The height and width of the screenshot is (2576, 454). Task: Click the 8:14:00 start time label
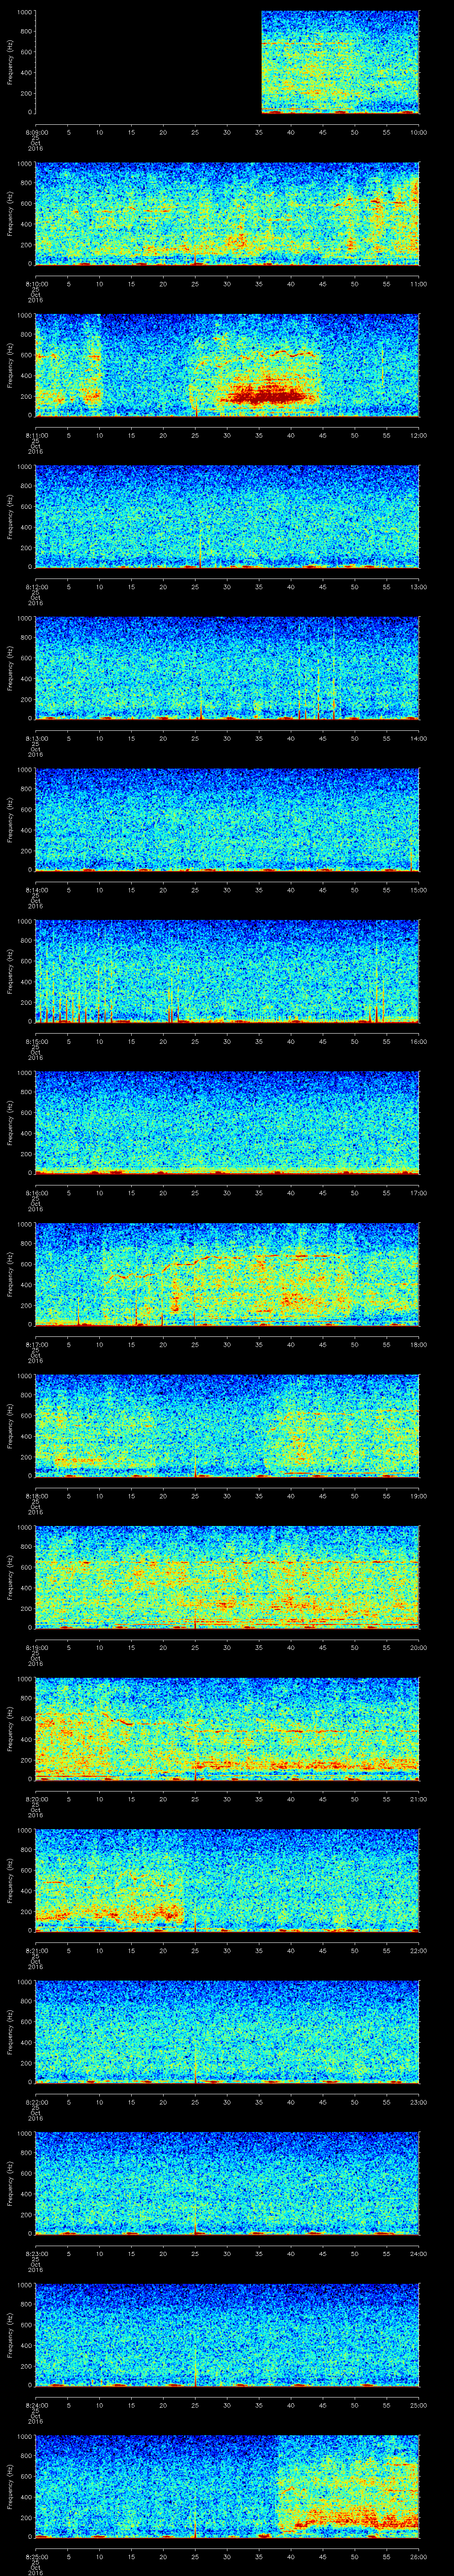tap(36, 890)
